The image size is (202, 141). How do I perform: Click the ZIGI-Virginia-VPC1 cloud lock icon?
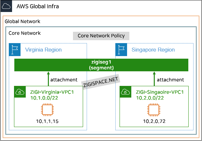[x=20, y=92]
